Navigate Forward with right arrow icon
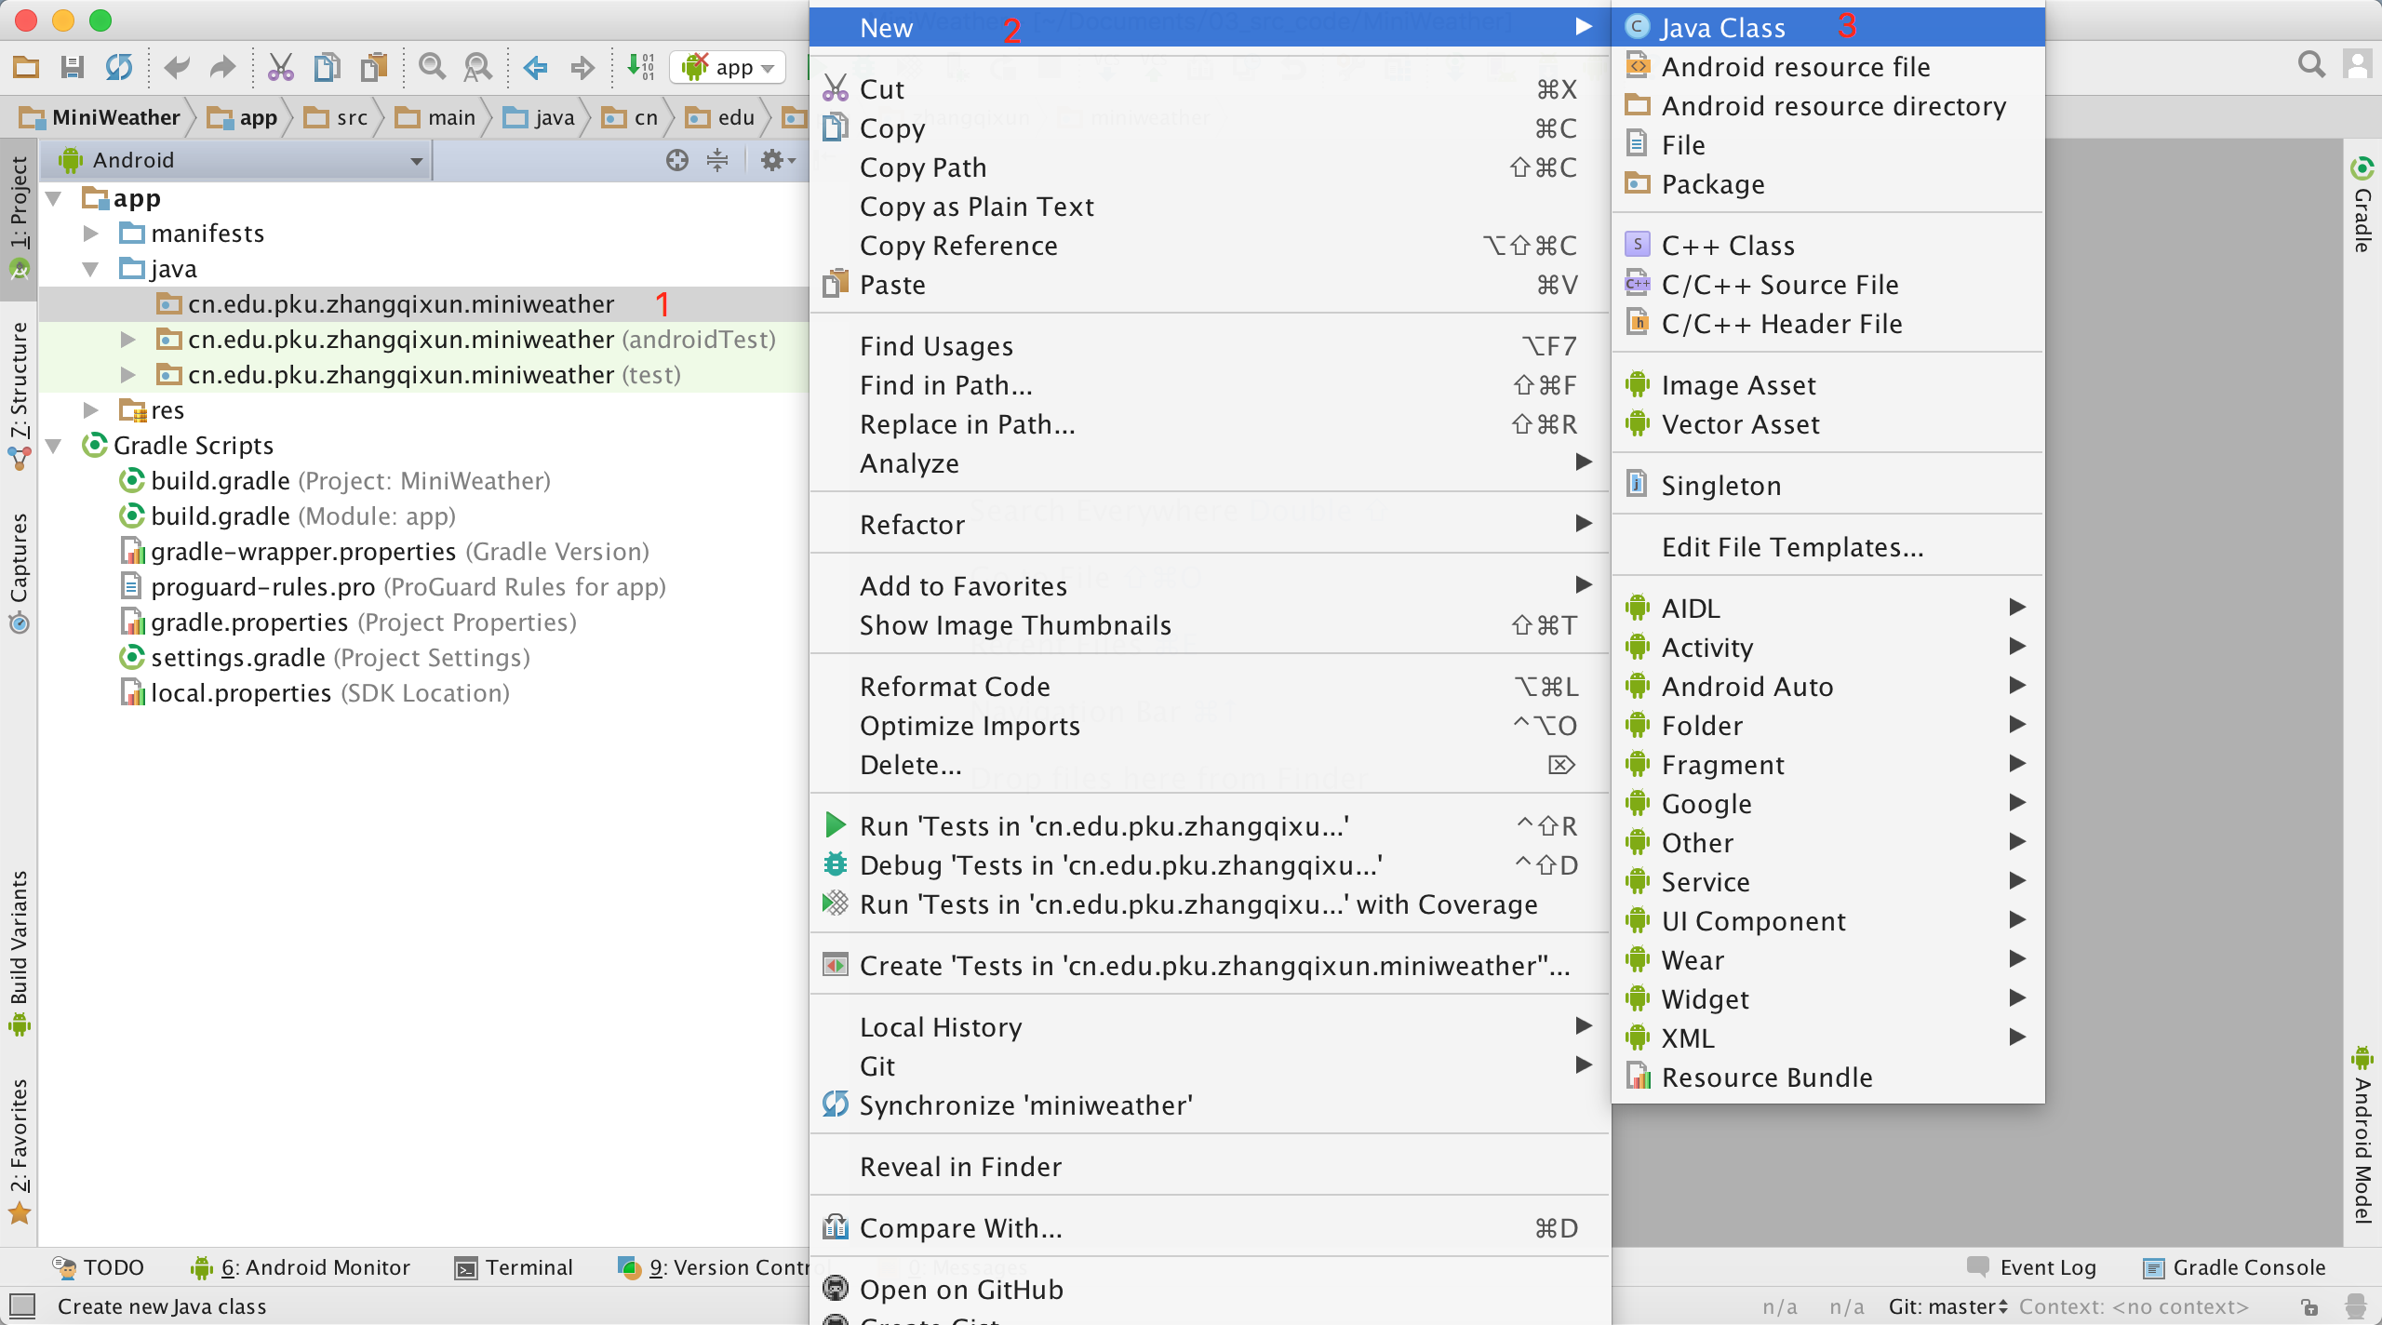This screenshot has height=1325, width=2382. [582, 67]
